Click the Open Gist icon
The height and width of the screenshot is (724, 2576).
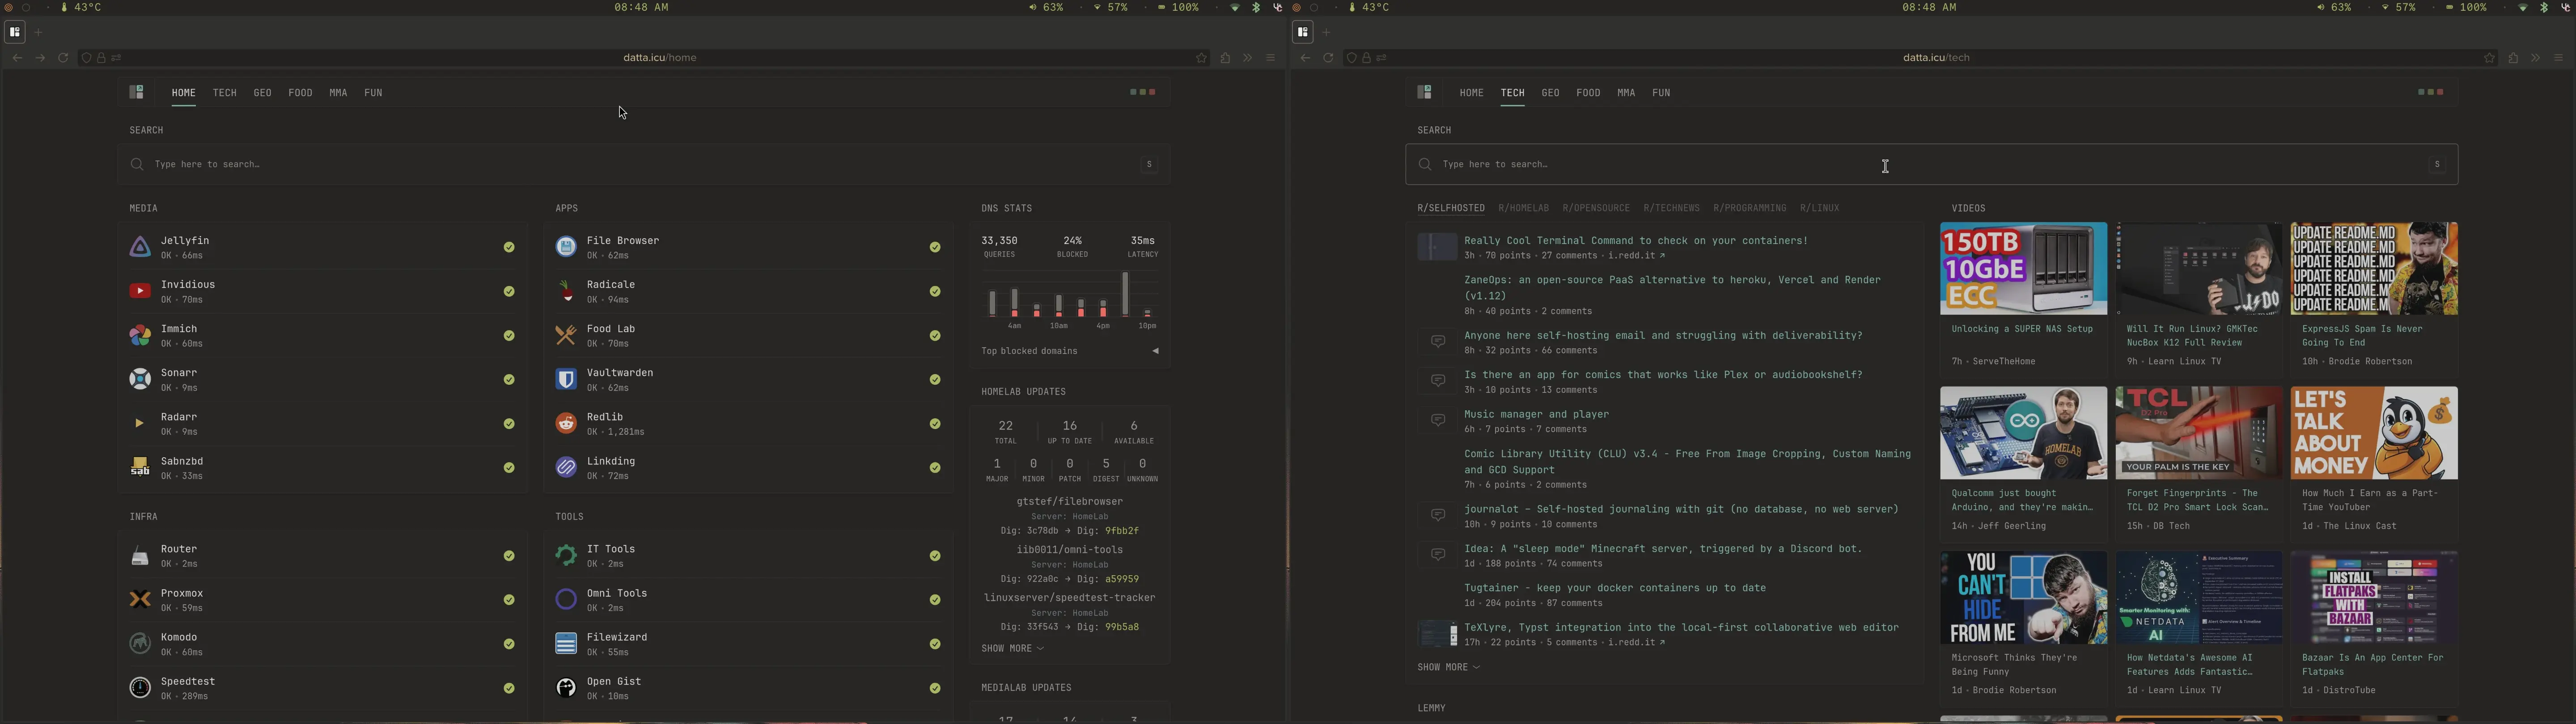point(566,688)
